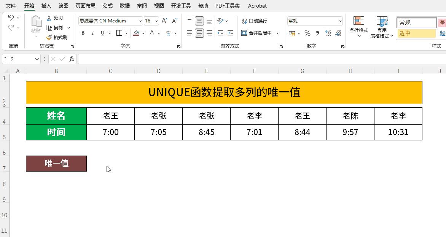This screenshot has width=446, height=237.
Task: Apply percentage number format icon
Action: pyautogui.click(x=307, y=33)
